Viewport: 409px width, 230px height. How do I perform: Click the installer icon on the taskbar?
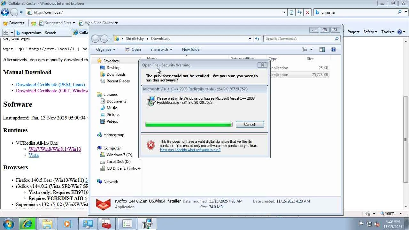click(147, 224)
